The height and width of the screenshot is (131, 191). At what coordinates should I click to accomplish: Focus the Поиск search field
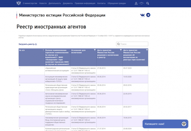click(x=132, y=44)
